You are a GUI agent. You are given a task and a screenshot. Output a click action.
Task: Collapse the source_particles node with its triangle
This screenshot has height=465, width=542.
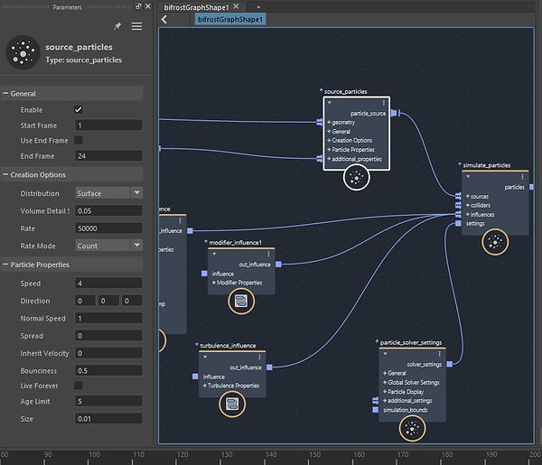[330, 103]
